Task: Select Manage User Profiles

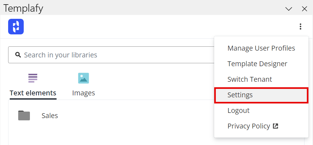Action: tap(261, 48)
